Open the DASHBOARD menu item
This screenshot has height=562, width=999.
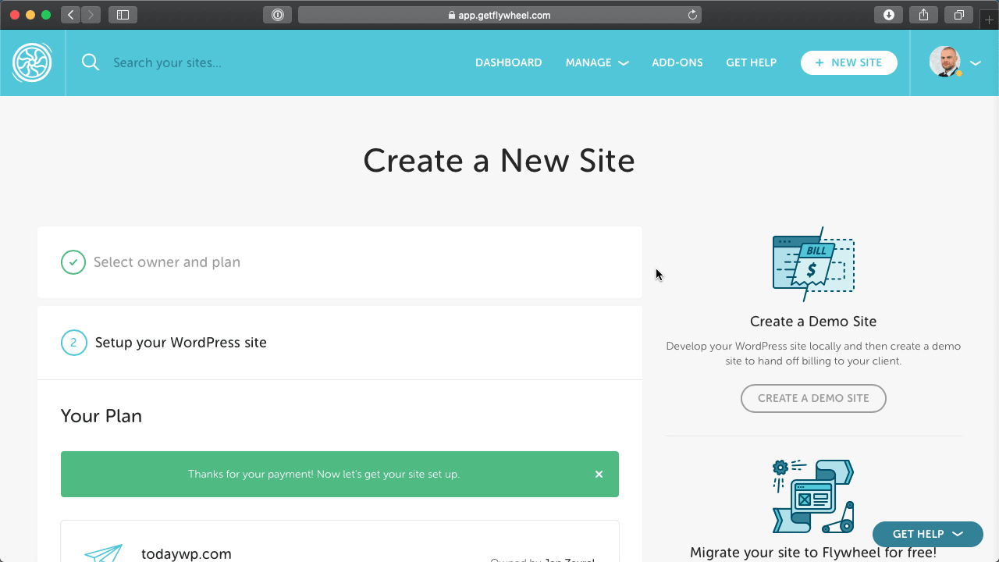[x=508, y=62]
